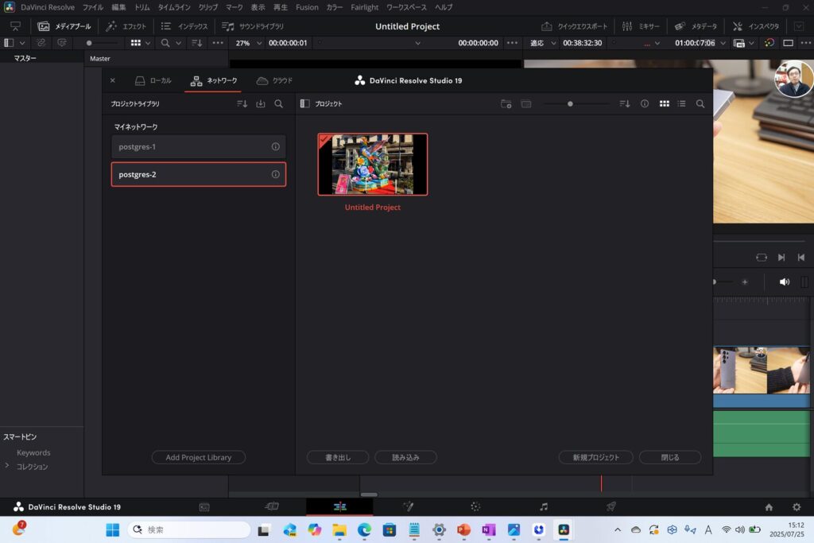
Task: Sort project libraries icon
Action: click(242, 104)
